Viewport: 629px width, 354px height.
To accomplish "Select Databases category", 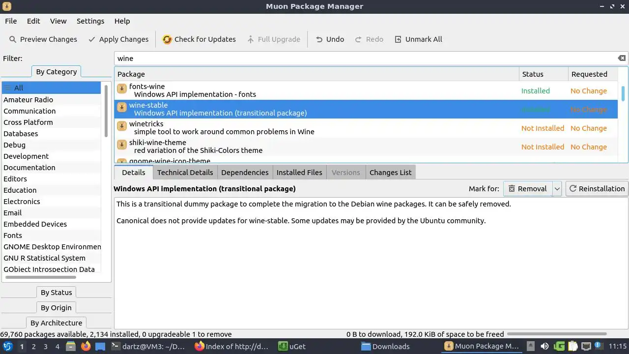I will tap(51, 134).
